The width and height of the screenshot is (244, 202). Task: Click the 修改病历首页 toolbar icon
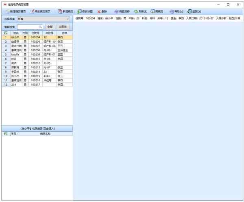coord(32,11)
